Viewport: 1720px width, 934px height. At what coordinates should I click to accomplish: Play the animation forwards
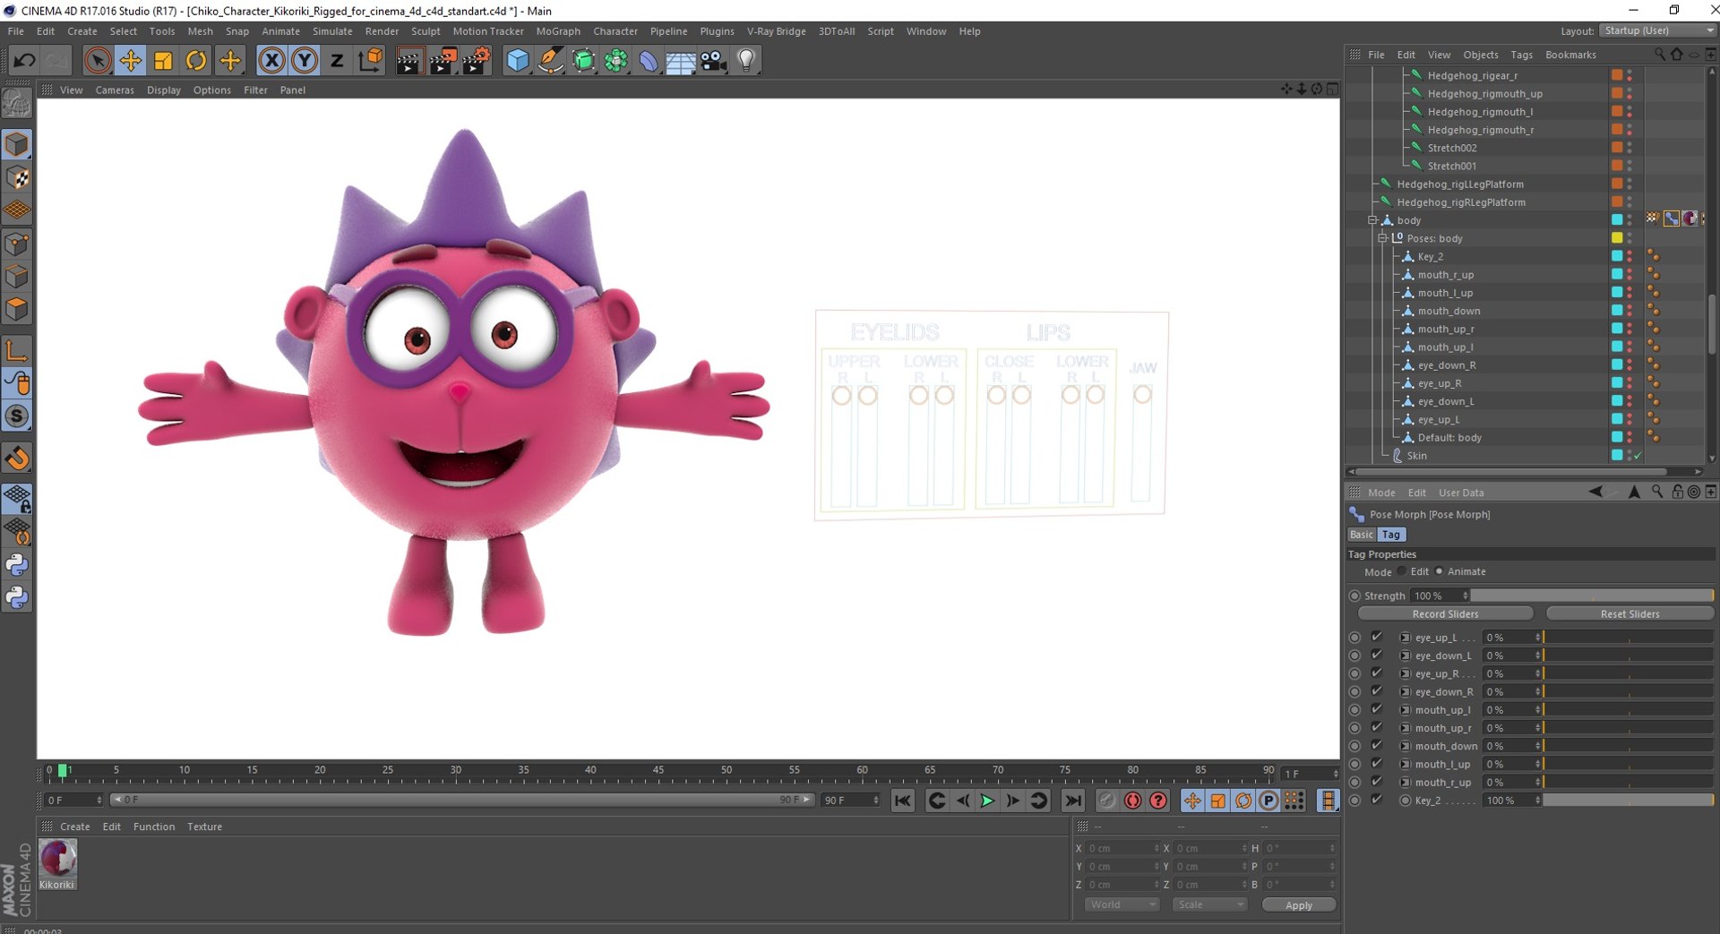point(987,801)
